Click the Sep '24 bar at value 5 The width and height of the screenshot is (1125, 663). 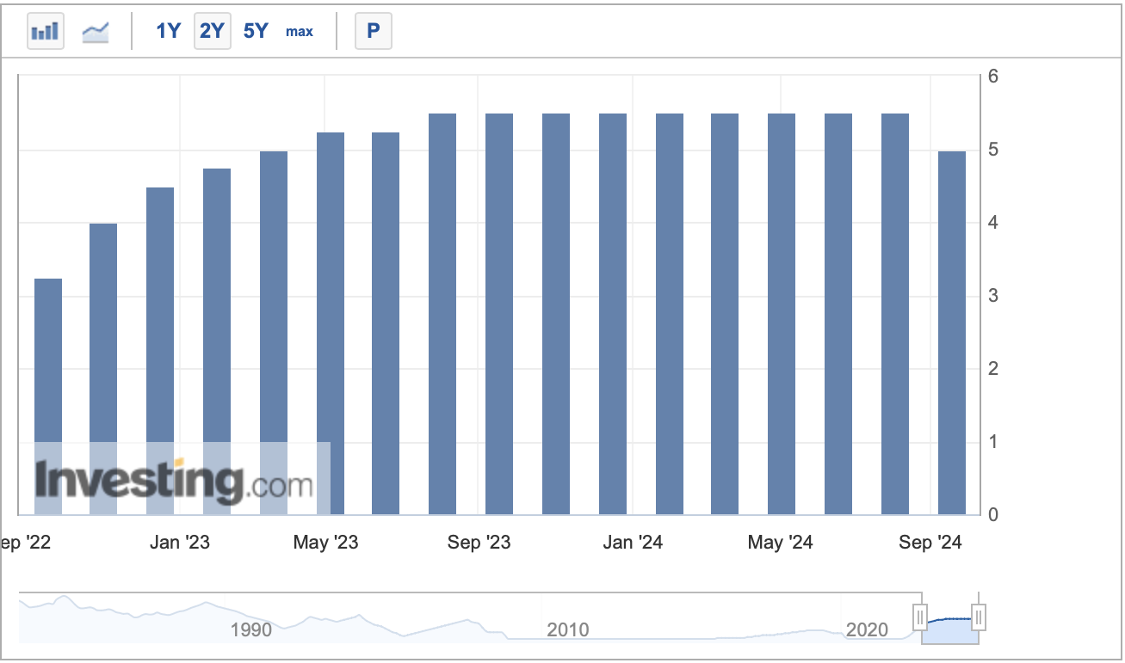tap(952, 333)
